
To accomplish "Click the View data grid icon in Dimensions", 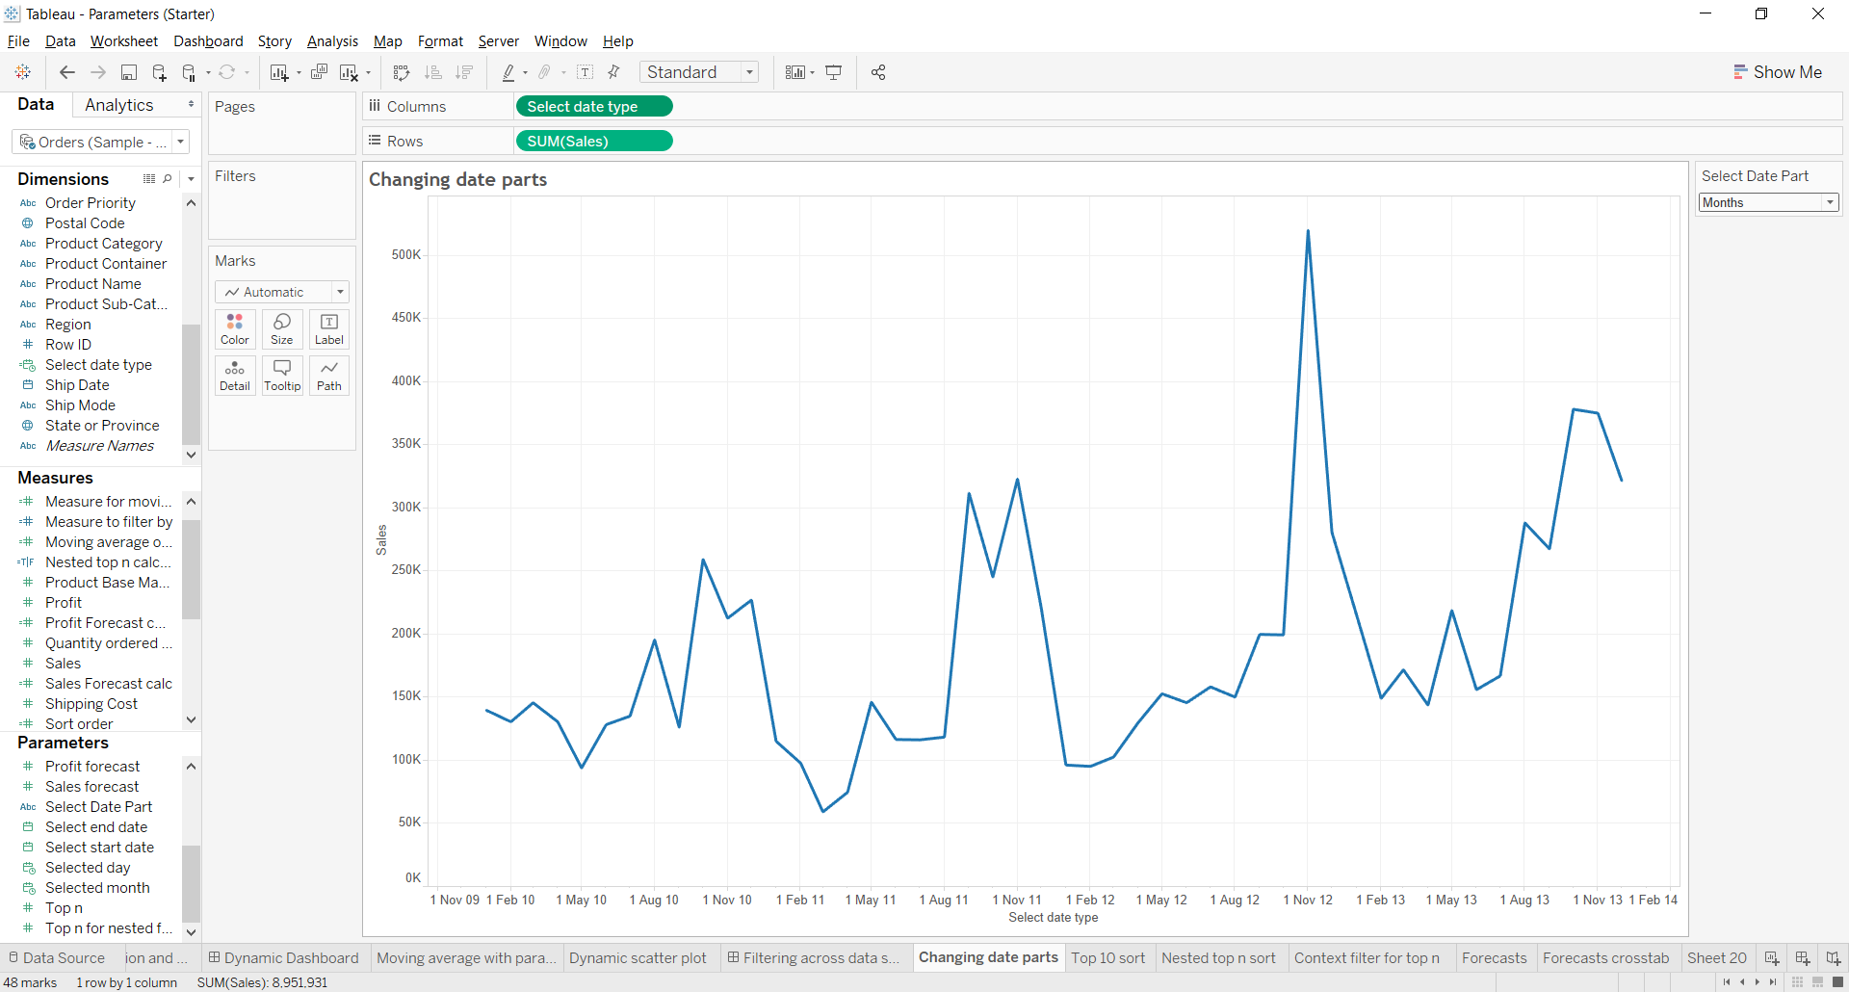I will (149, 179).
